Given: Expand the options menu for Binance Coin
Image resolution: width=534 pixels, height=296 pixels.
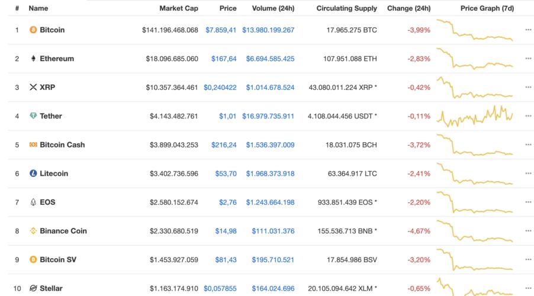Looking at the screenshot, I should pyautogui.click(x=528, y=231).
